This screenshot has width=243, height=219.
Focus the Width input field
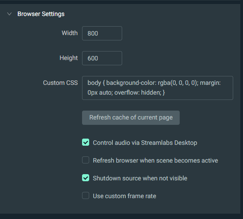coord(102,33)
